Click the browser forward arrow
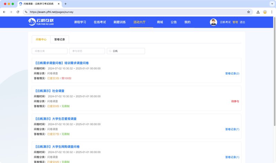The height and width of the screenshot is (163, 276). tap(11, 12)
